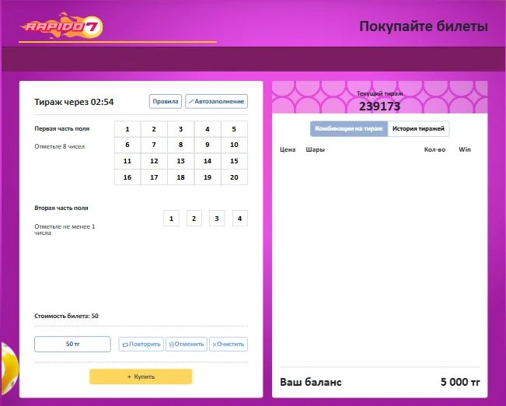Click the Кол-во column header

click(434, 149)
